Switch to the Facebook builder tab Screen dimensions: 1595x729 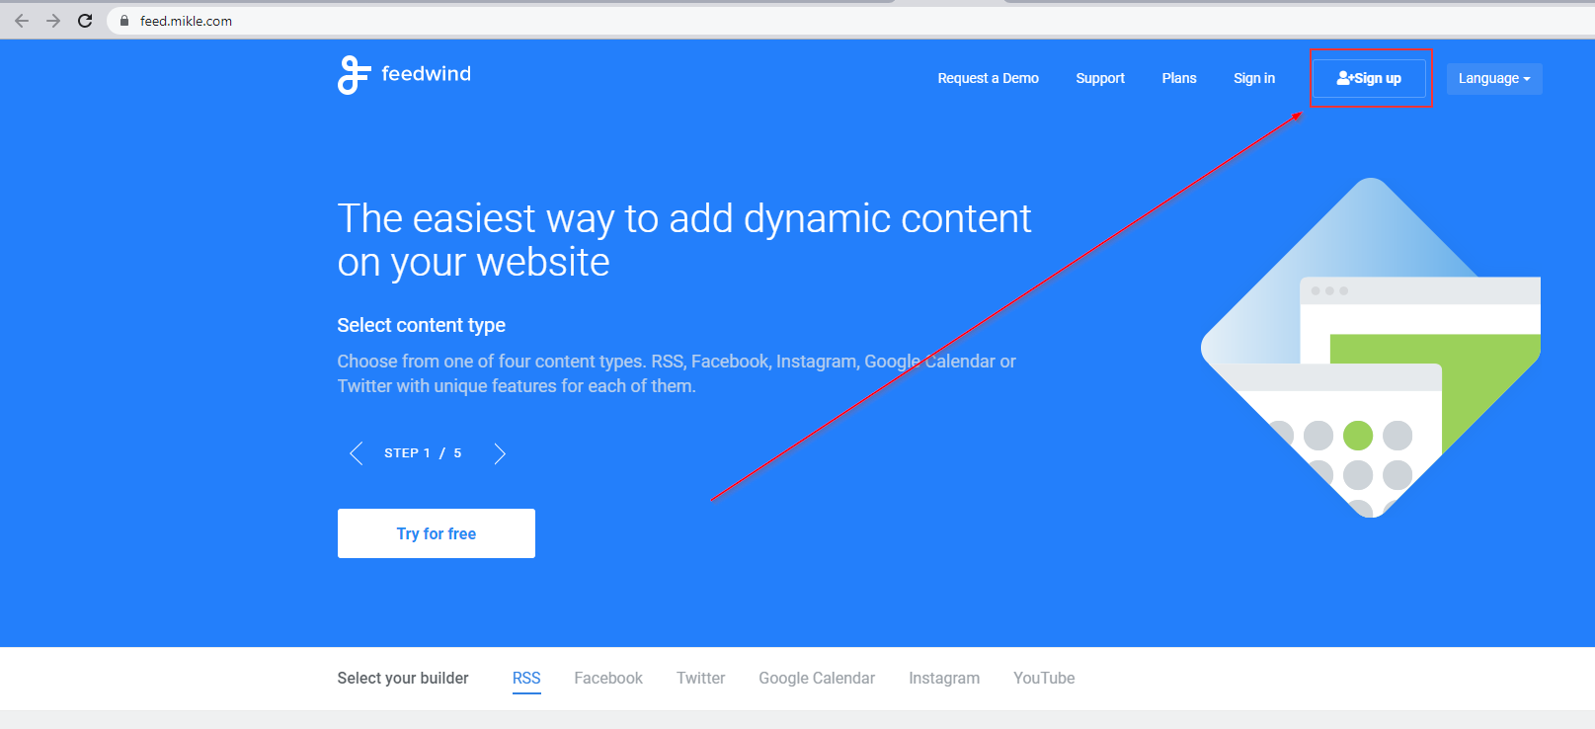[608, 679]
